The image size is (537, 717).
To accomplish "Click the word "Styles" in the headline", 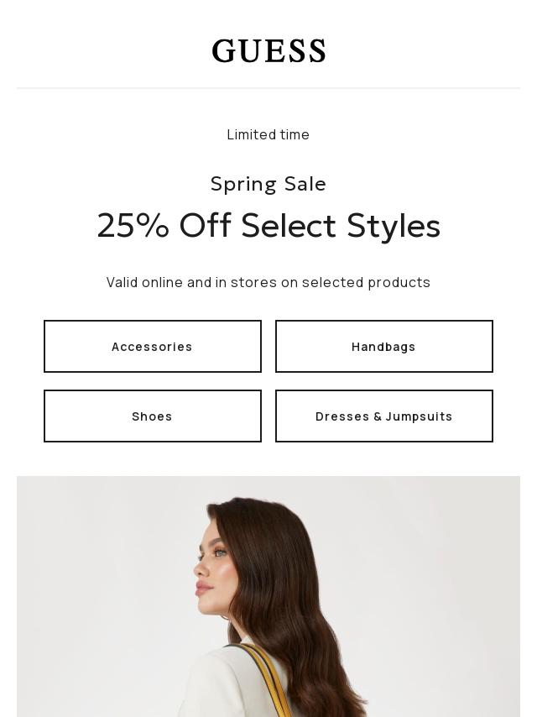I will (x=394, y=226).
